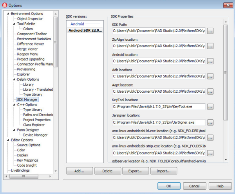Collapse Delphi Options tree node
The height and width of the screenshot is (194, 235).
click(x=14, y=79)
